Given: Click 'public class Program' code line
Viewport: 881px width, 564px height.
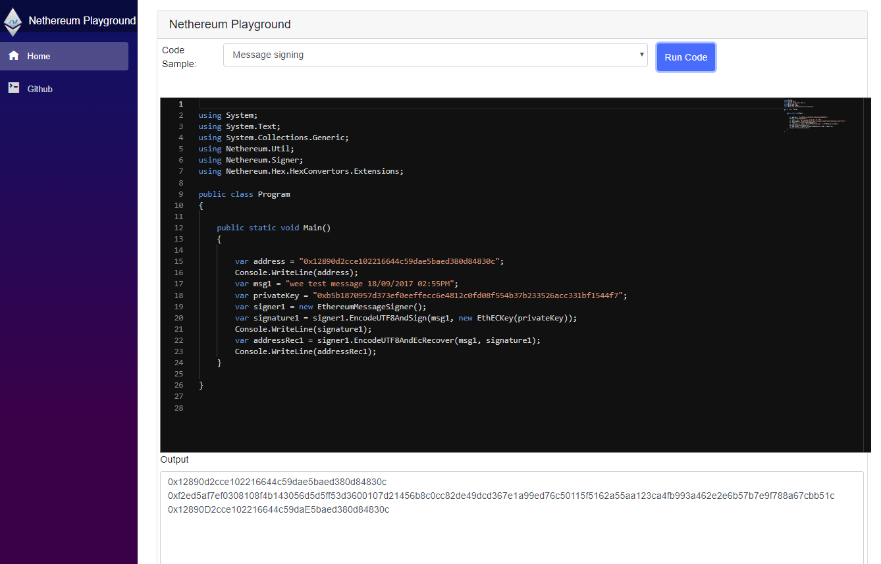Looking at the screenshot, I should [244, 194].
